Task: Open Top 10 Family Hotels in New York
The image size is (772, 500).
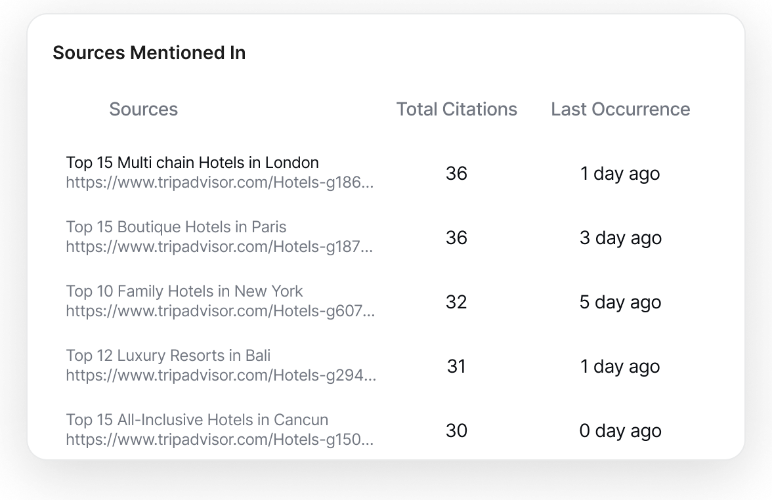Action: pos(184,291)
